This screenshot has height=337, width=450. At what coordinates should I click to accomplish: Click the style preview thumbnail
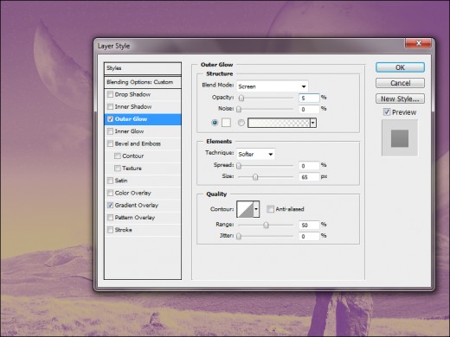(400, 138)
